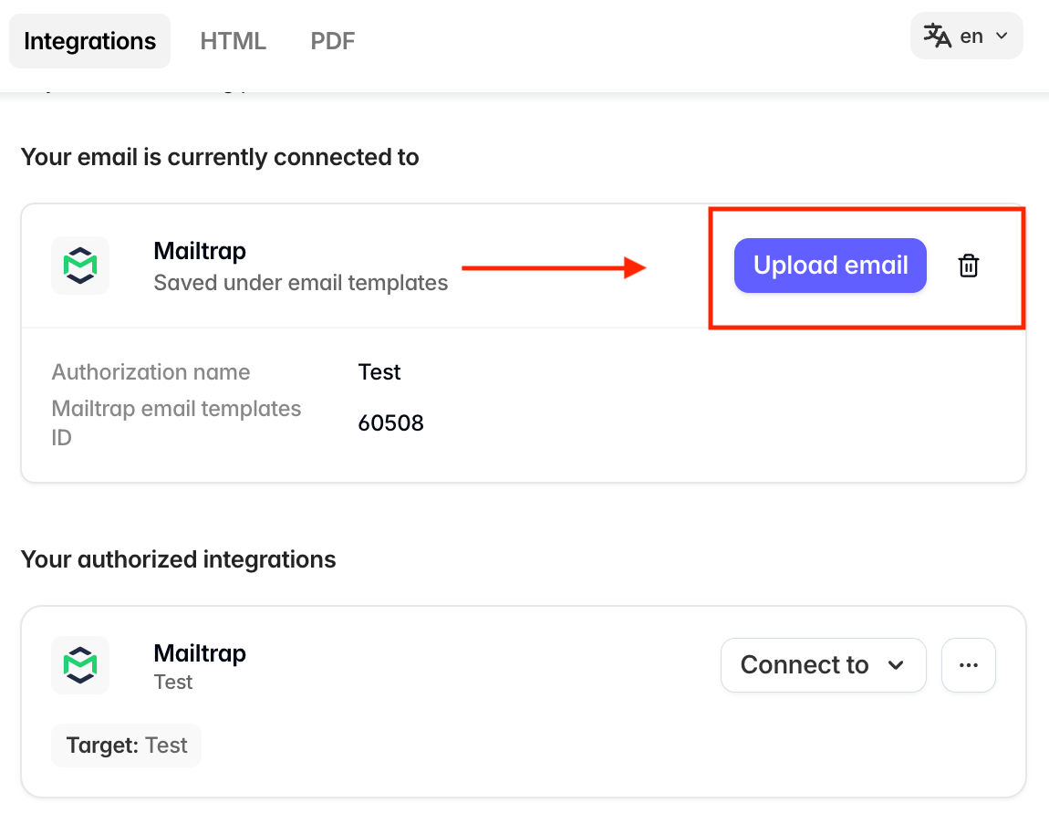Click the Mailtrap name under authorized integrations
Screen dimensions: 1049x834
point(200,653)
